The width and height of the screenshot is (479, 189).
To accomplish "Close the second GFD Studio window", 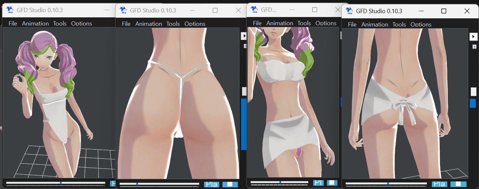I will (x=239, y=10).
